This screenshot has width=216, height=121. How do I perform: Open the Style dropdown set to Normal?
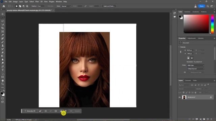pos(66,6)
